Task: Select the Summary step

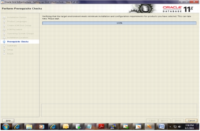Action: pyautogui.click(x=12, y=46)
